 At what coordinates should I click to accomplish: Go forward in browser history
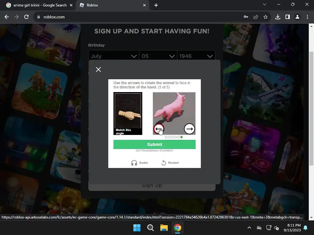[17, 17]
